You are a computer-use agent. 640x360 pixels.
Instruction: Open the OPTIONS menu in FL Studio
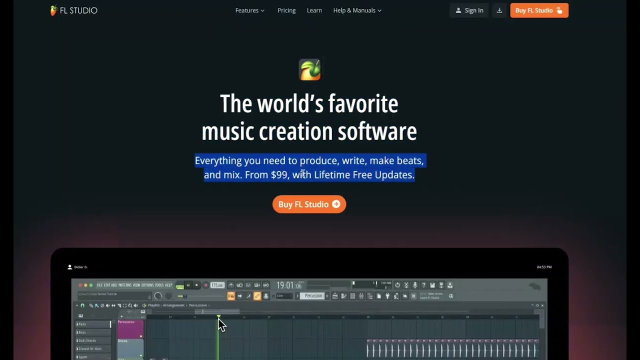pyautogui.click(x=147, y=285)
